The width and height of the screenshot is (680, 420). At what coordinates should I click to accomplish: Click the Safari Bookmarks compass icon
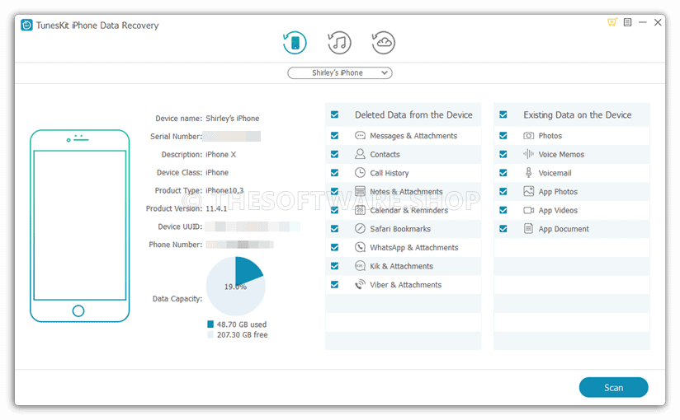(360, 229)
